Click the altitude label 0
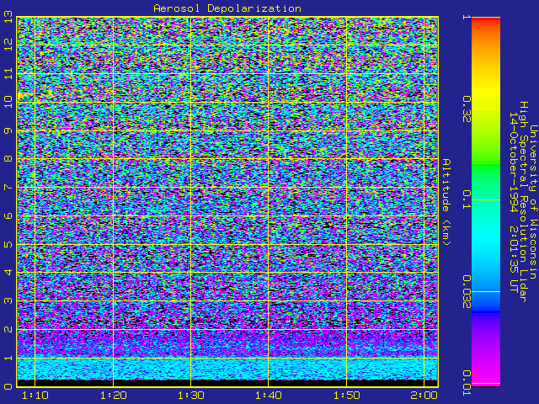This screenshot has width=539, height=404. pos(8,386)
